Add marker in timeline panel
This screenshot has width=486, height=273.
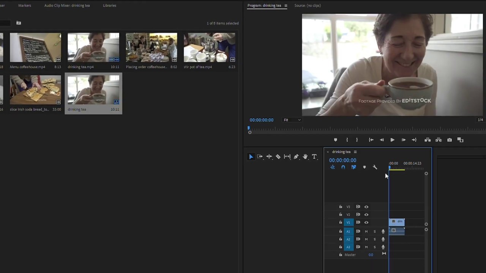[364, 167]
